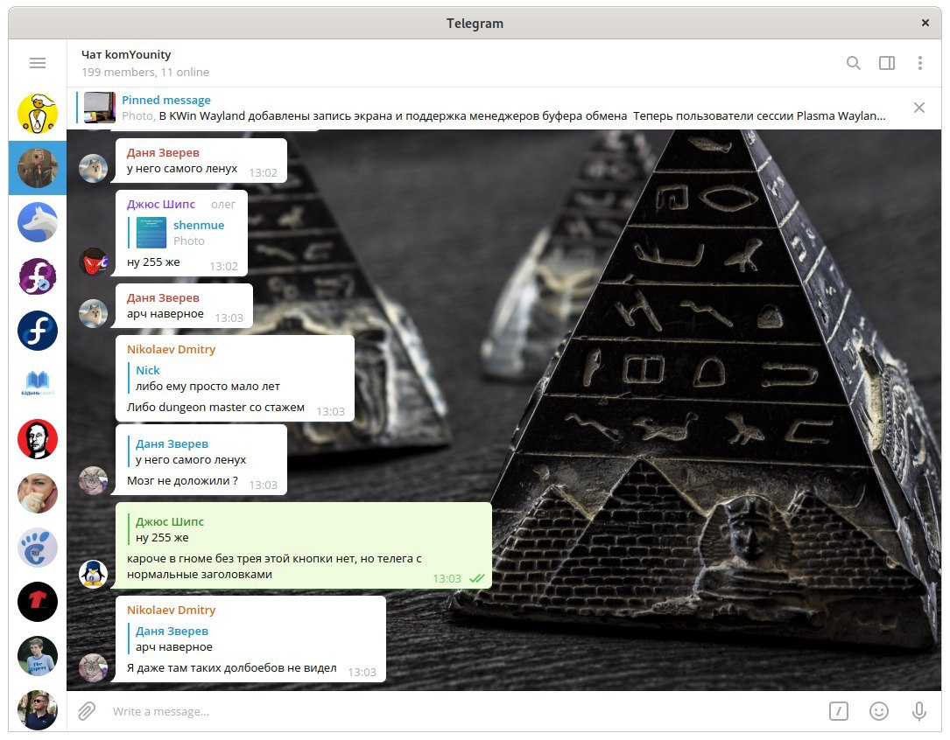950x740 pixels.
Task: Open chat header Чат komYounity info
Action: (126, 54)
